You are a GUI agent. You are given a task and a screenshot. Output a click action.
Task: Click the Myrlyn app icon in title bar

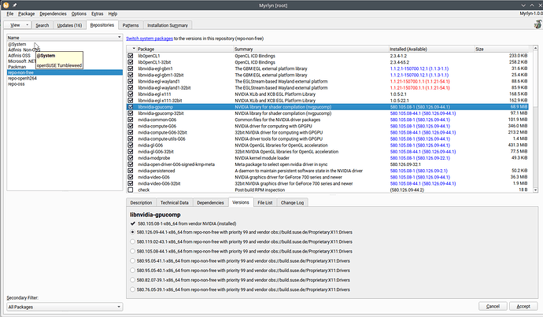5,4
